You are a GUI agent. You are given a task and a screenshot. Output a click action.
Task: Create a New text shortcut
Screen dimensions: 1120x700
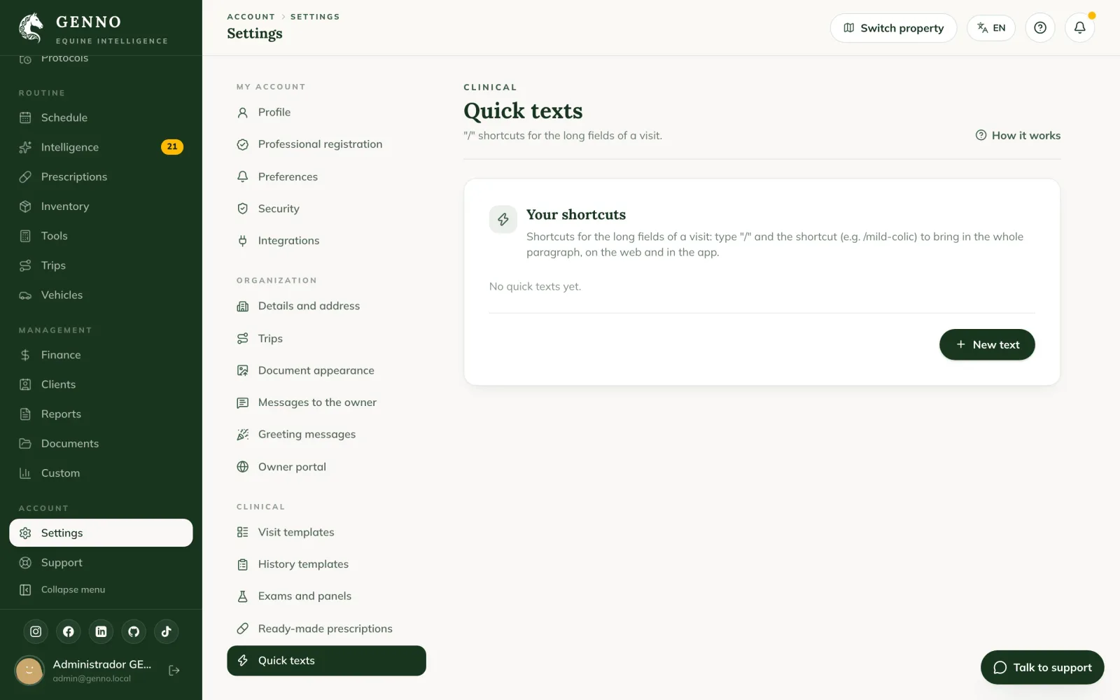point(987,344)
